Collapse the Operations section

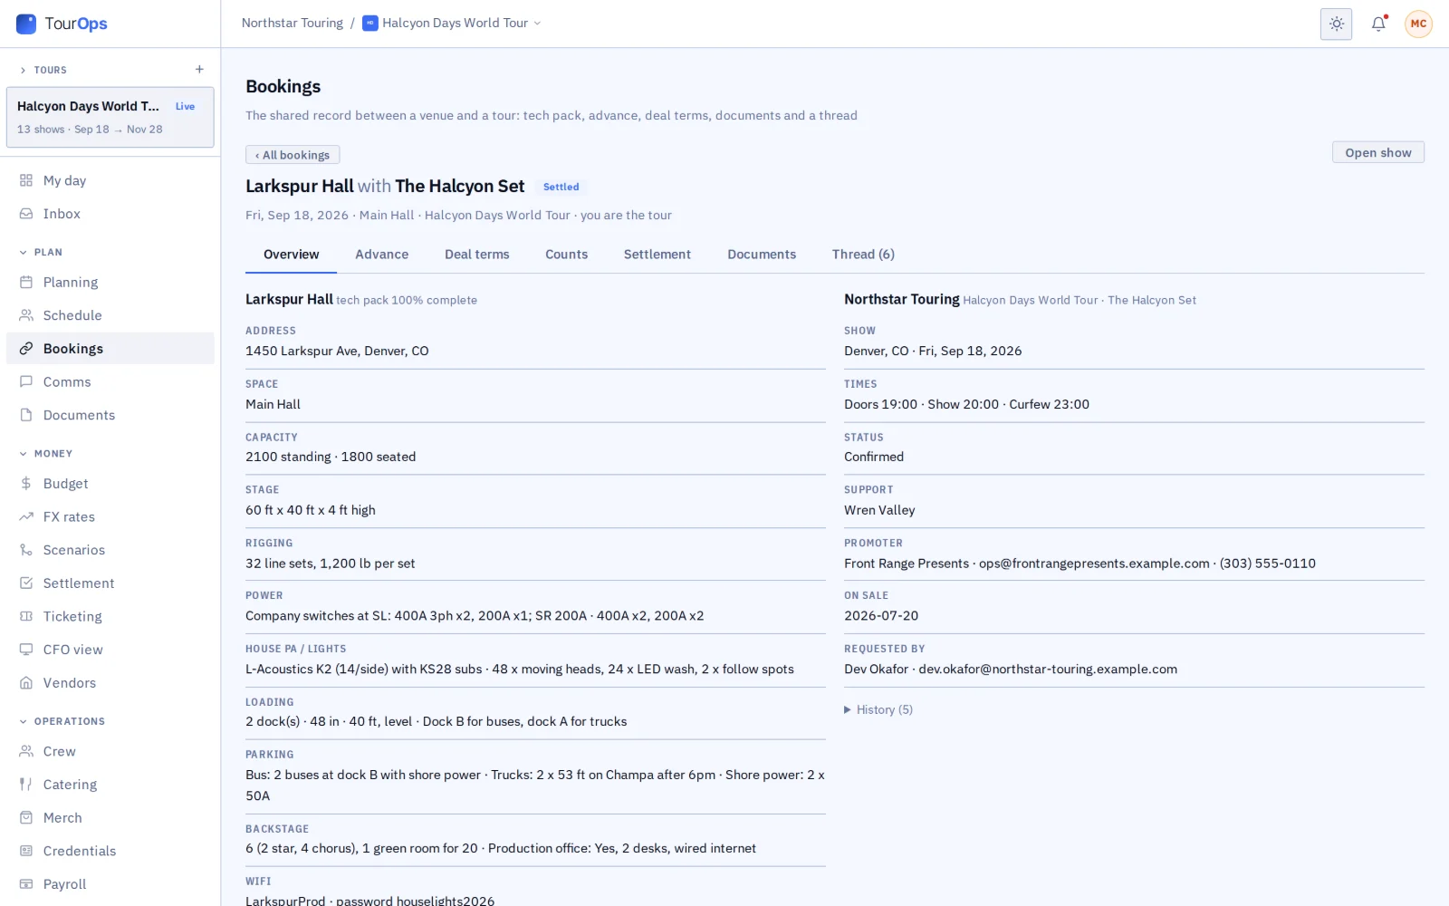tap(62, 722)
